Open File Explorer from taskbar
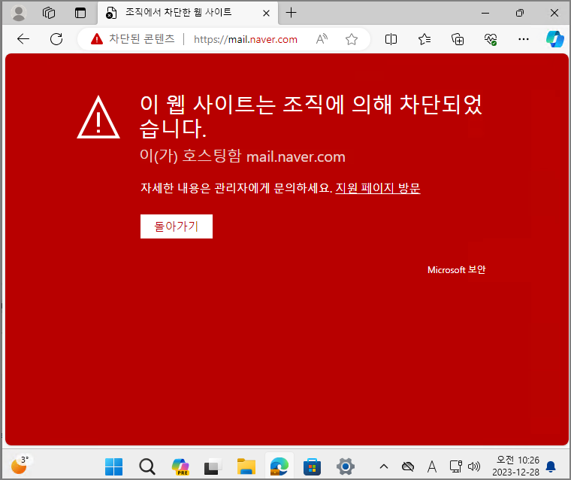The height and width of the screenshot is (480, 571). 246,466
